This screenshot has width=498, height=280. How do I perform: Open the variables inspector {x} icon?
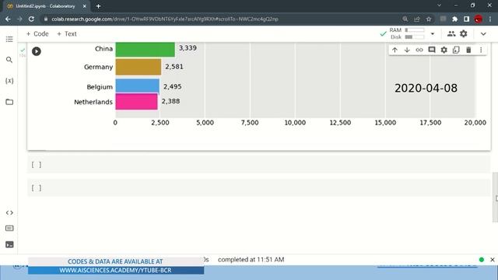pyautogui.click(x=9, y=81)
